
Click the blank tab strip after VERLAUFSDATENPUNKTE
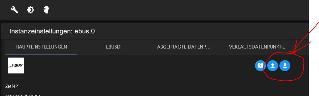[x=302, y=47]
